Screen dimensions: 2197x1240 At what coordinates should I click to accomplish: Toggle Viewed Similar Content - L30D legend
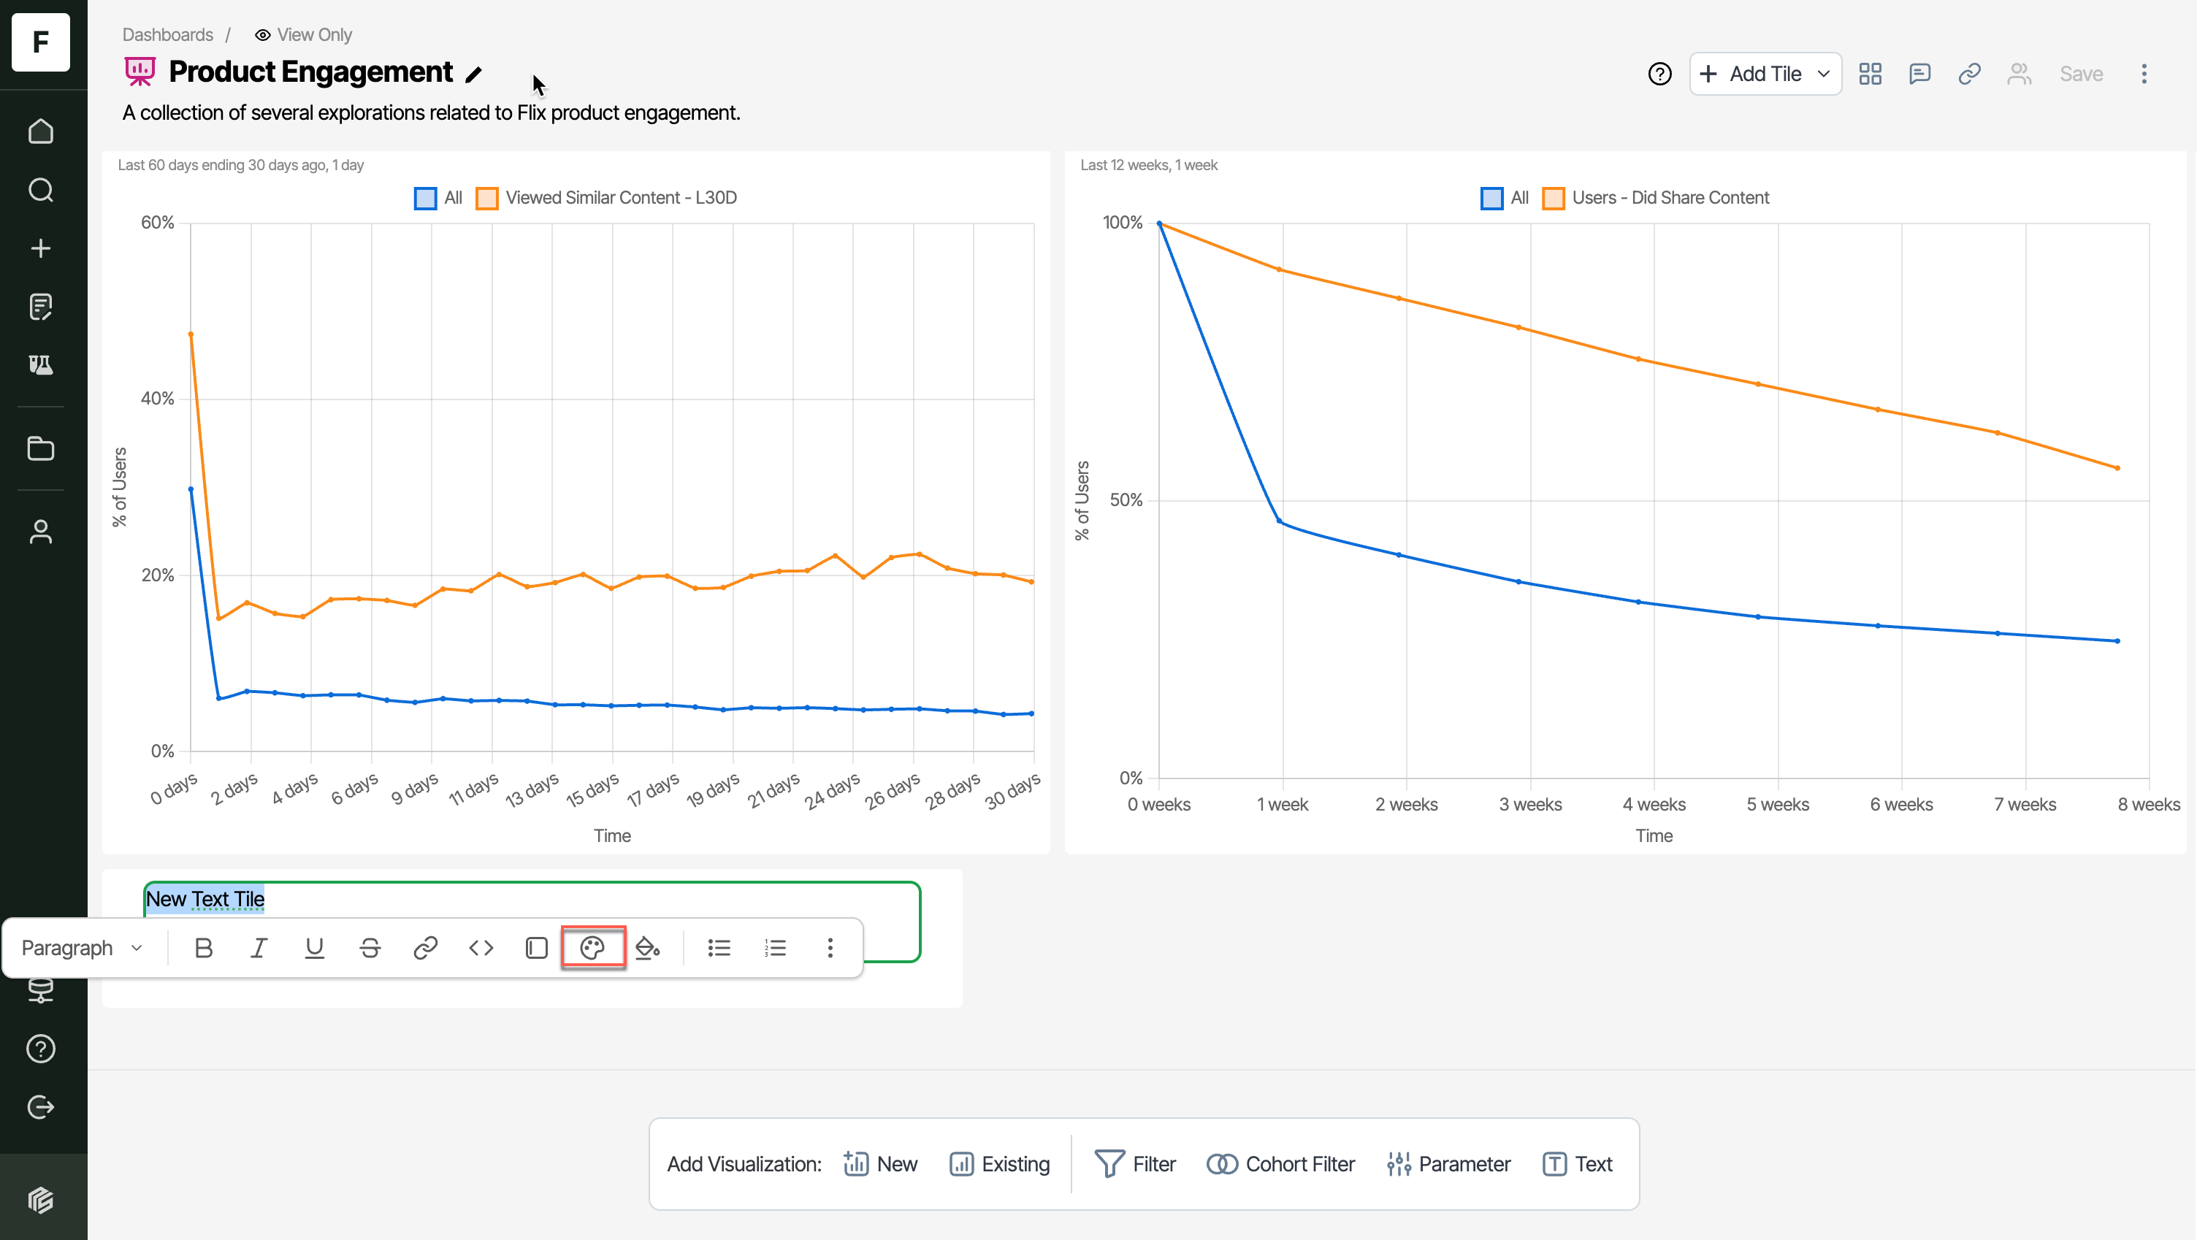(x=620, y=198)
